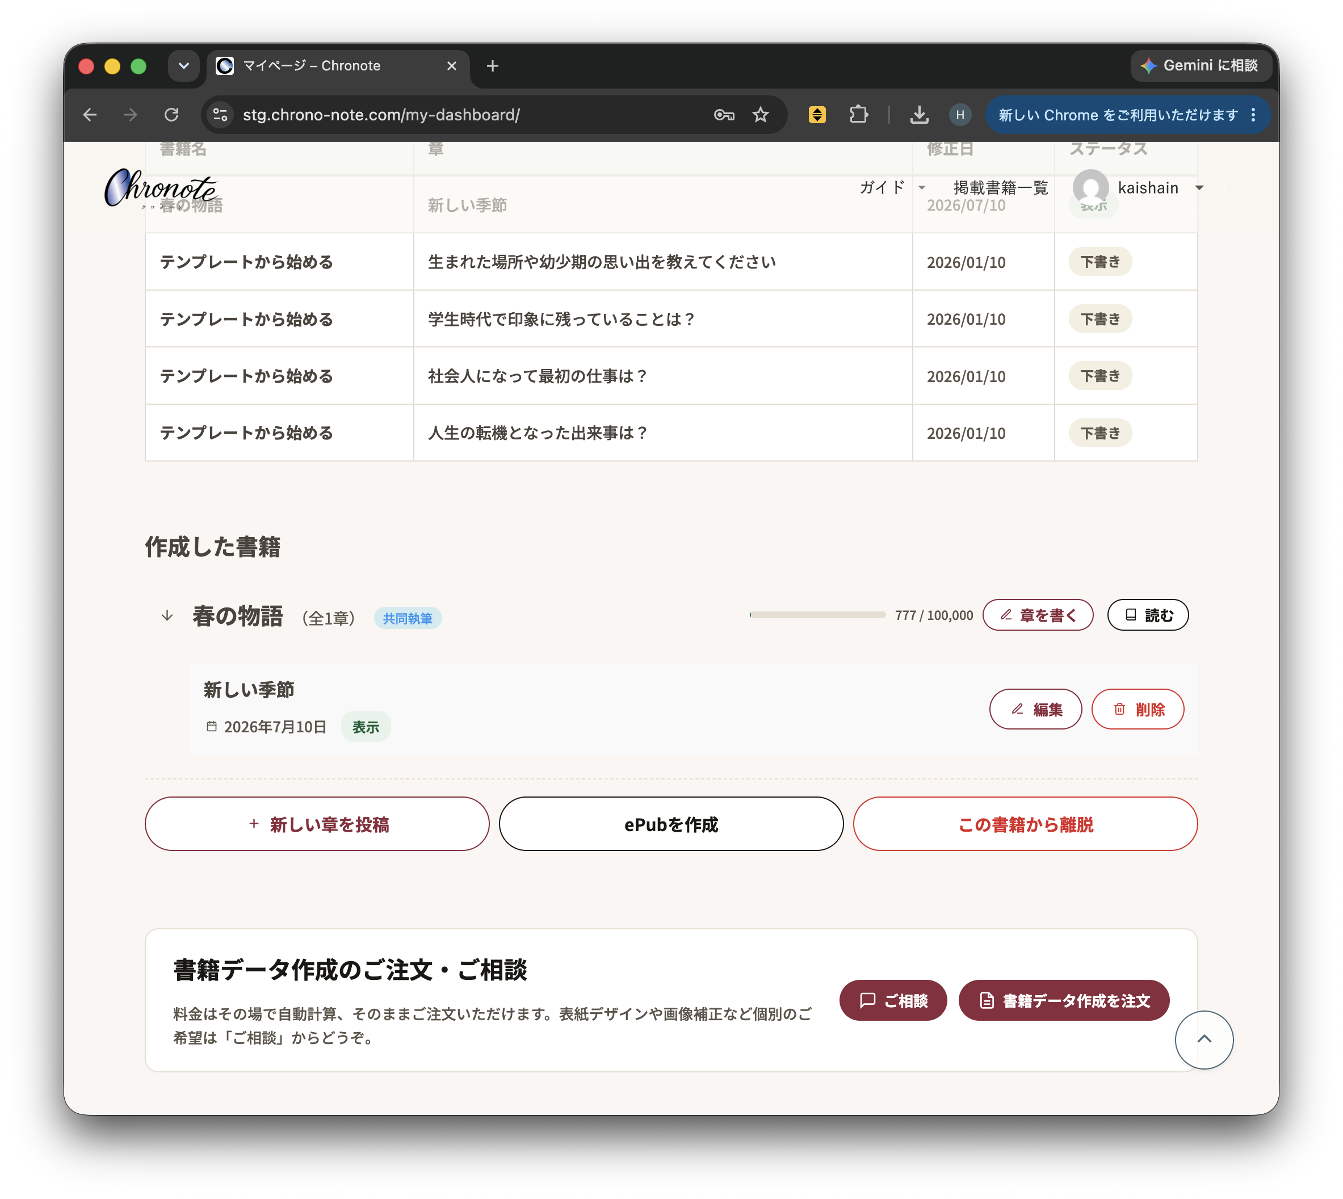1343x1199 pixels.
Task: Click the Gemini に相談 button
Action: coord(1200,65)
